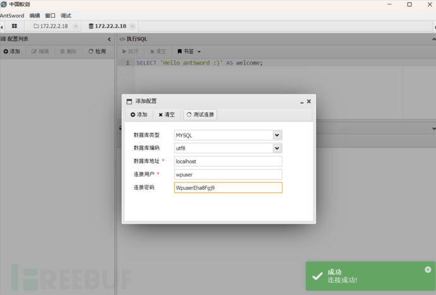Focus the 连接密码 password field
The image size is (436, 295).
point(228,187)
